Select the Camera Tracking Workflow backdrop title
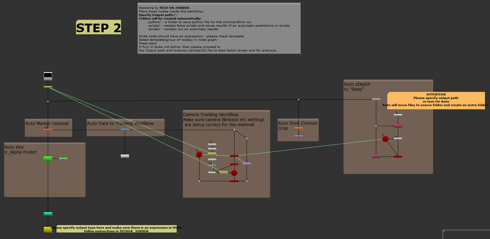This screenshot has height=239, width=490. click(x=211, y=115)
